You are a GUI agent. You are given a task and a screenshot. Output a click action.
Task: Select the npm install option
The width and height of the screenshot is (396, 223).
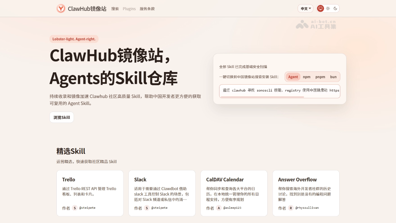click(x=307, y=77)
